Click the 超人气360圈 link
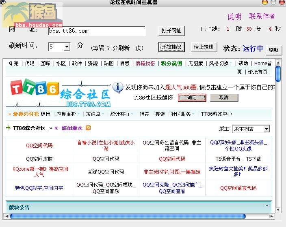The width and height of the screenshot is (286, 227). (x=180, y=87)
